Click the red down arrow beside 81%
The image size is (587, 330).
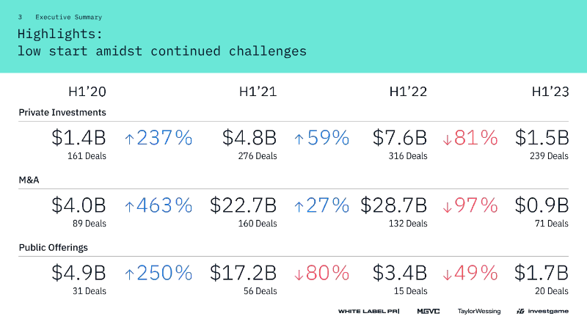coord(448,138)
